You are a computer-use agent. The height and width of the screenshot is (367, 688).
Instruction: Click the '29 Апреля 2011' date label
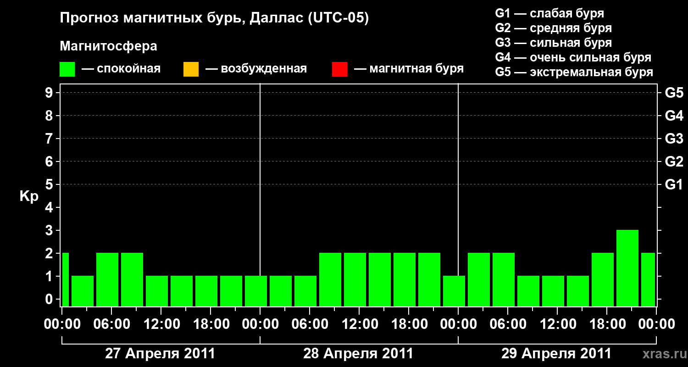point(556,354)
